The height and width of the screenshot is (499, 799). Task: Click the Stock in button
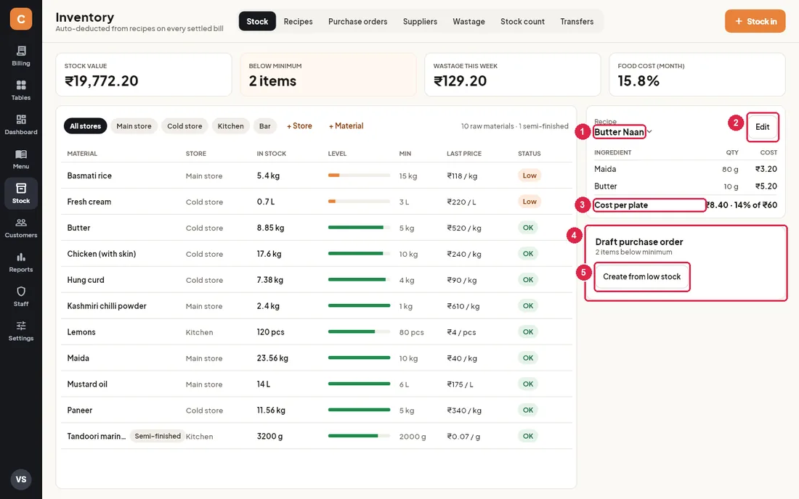755,21
